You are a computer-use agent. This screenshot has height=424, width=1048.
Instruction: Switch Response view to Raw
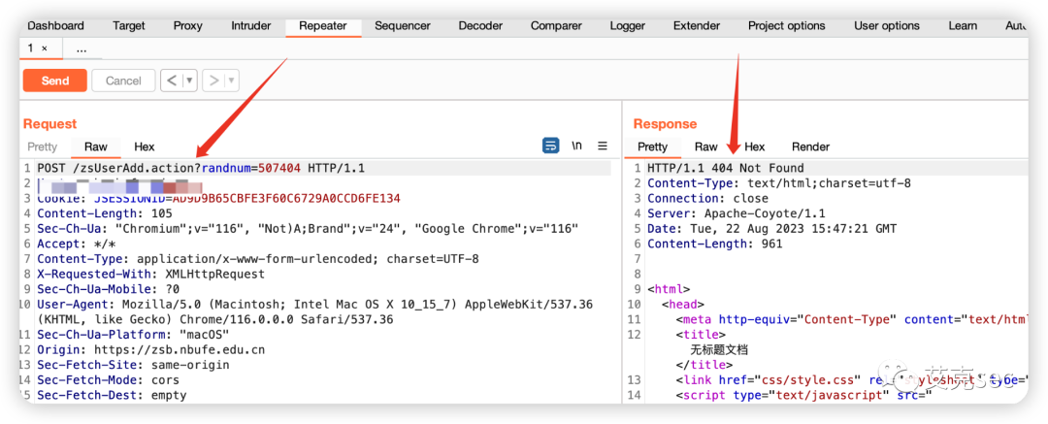pos(705,147)
